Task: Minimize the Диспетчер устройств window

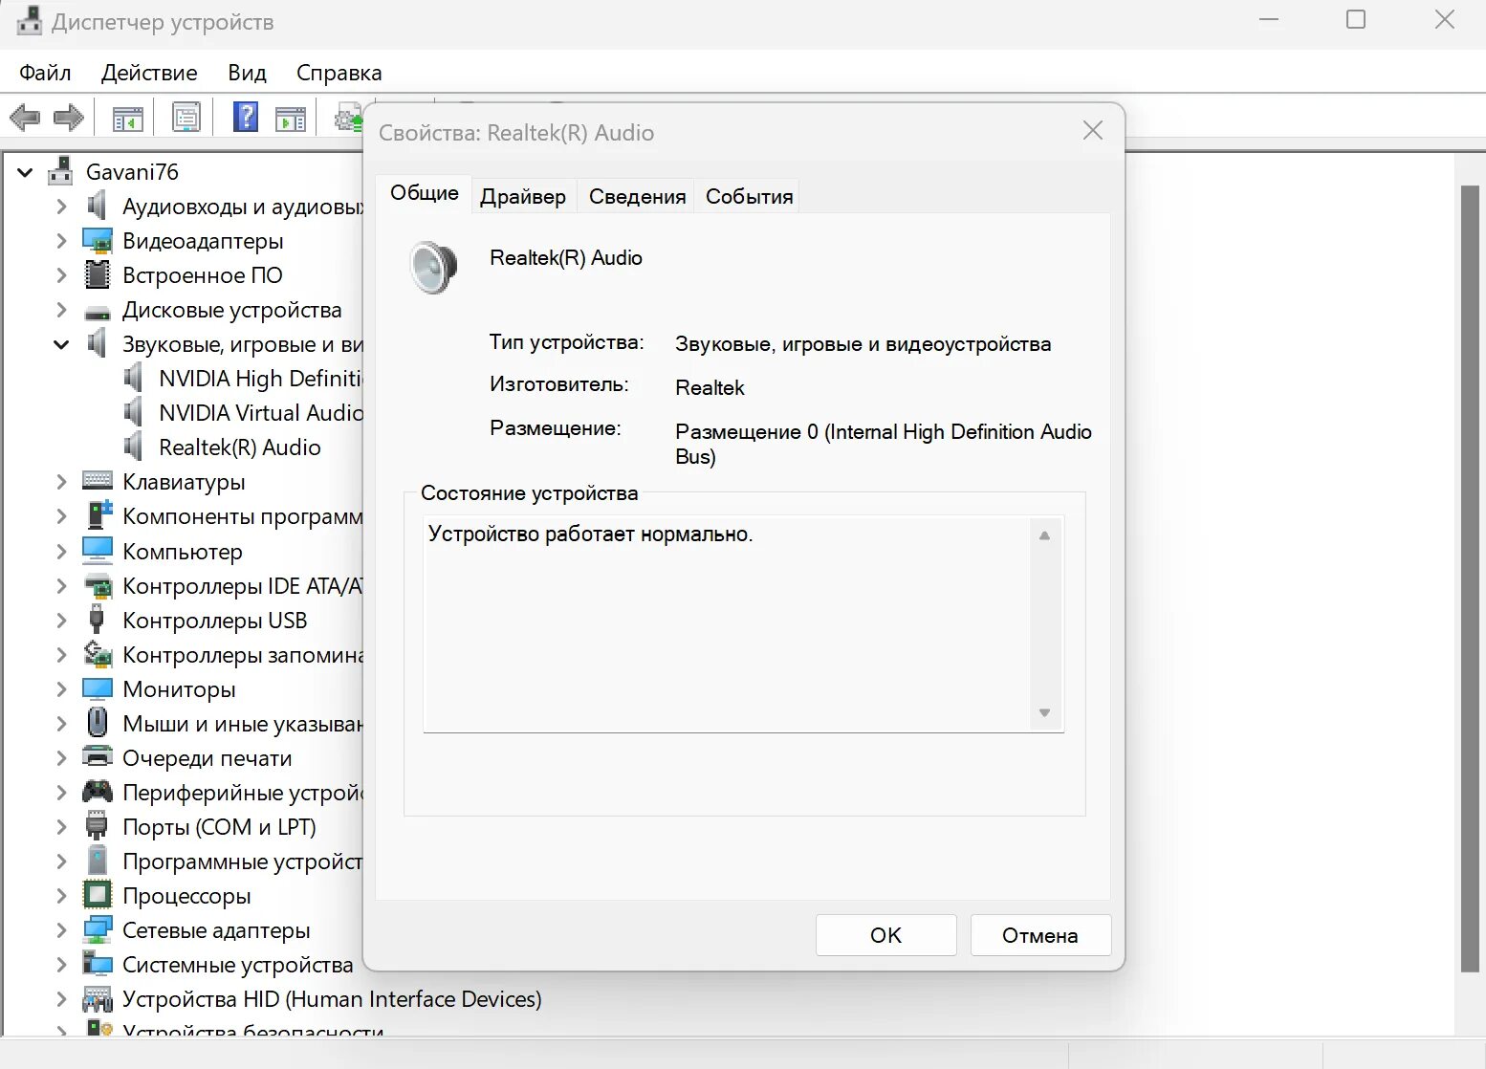Action: [x=1269, y=20]
